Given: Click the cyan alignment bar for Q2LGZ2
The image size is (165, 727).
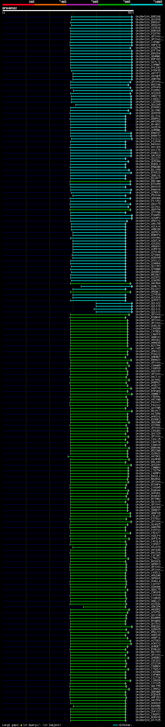Looking at the screenshot, I should [114, 303].
